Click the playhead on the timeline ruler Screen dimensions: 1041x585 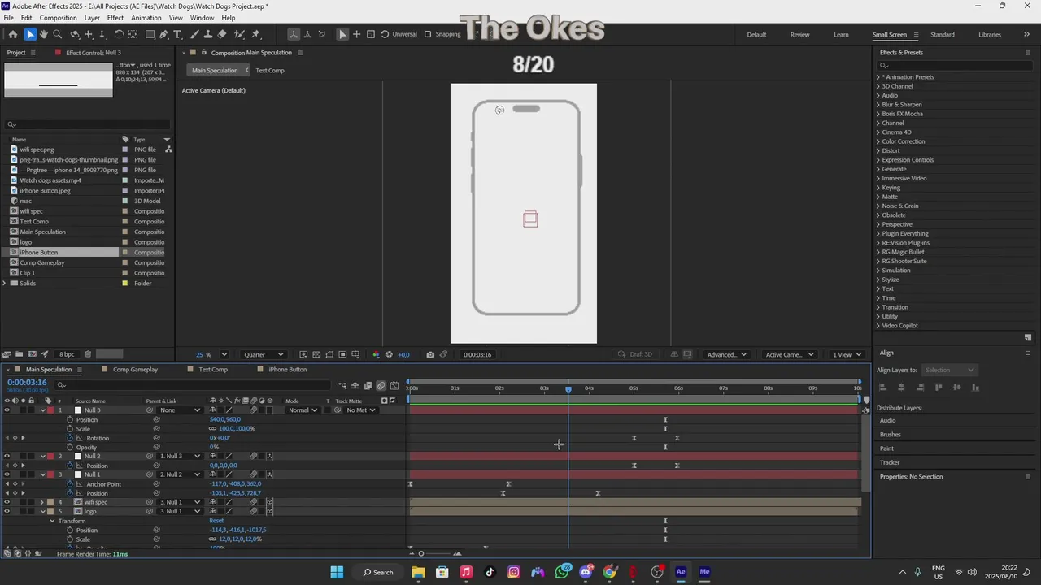568,388
